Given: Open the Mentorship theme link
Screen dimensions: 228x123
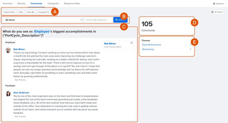Looking at the screenshot, I should point(148,49).
